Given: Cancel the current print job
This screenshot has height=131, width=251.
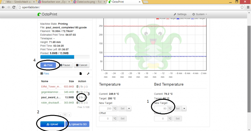Looking at the screenshot, I should pyautogui.click(x=82, y=65).
